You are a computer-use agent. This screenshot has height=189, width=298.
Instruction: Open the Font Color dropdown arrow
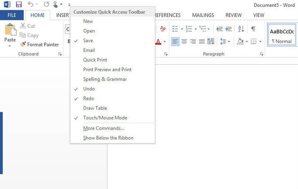[x=165, y=41]
